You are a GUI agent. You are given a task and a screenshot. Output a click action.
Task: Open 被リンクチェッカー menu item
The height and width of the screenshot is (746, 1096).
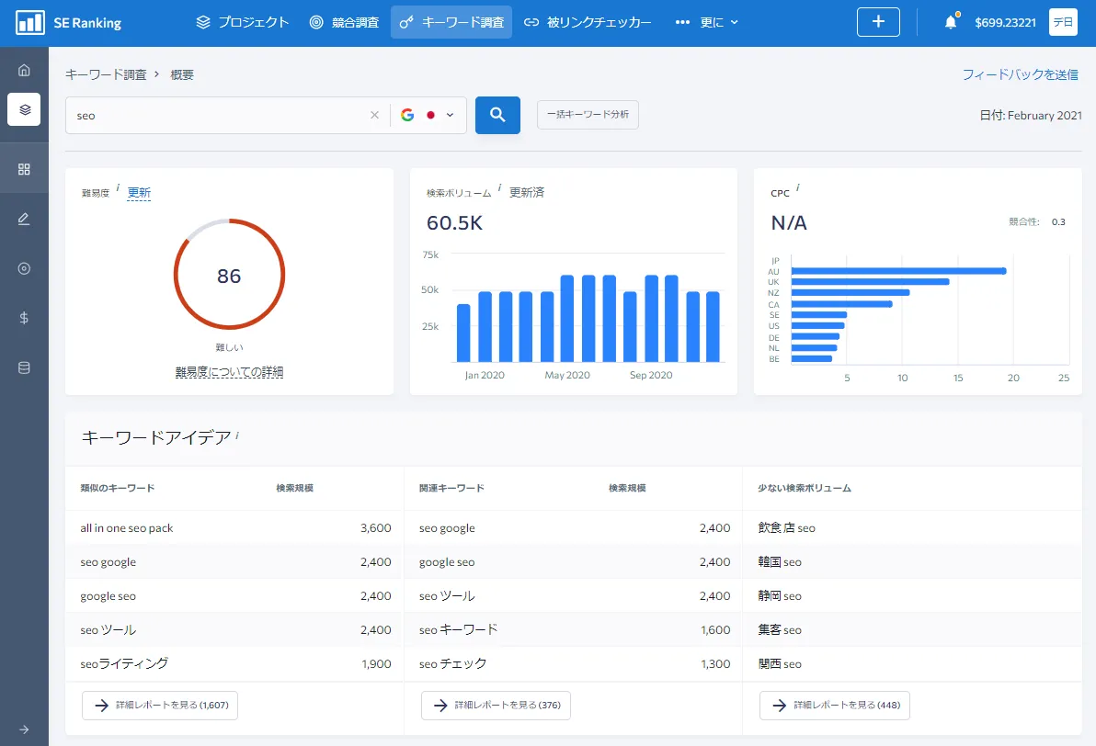[588, 22]
